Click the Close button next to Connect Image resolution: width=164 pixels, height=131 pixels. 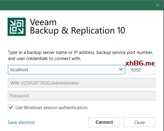(139, 122)
